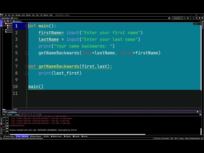Click pythonProject in the breadcrumb bar
This screenshot has height=153, width=204.
[x=5, y=18]
